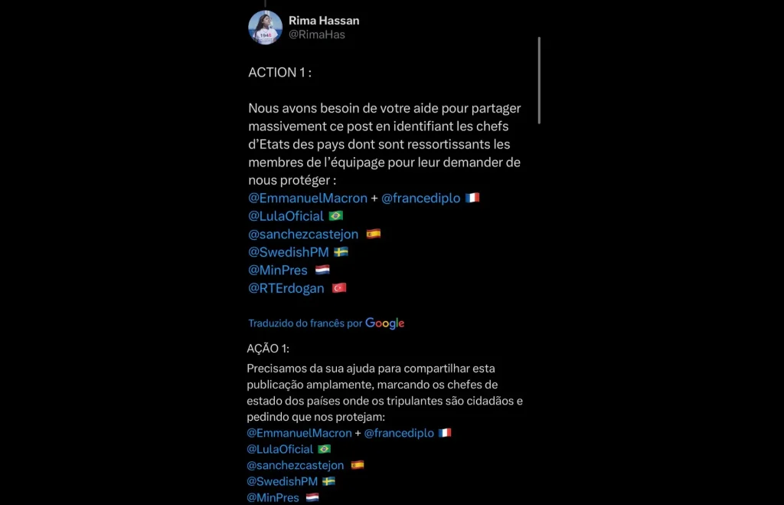
Task: Click the Spain flag emoji in original post
Action: point(373,234)
